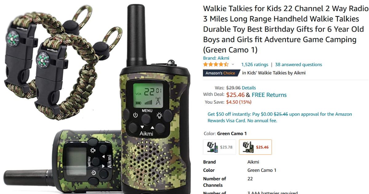This screenshot has height=194, width=369.
Task: Click the lying-down walkie talkie image
Action: 61,163
